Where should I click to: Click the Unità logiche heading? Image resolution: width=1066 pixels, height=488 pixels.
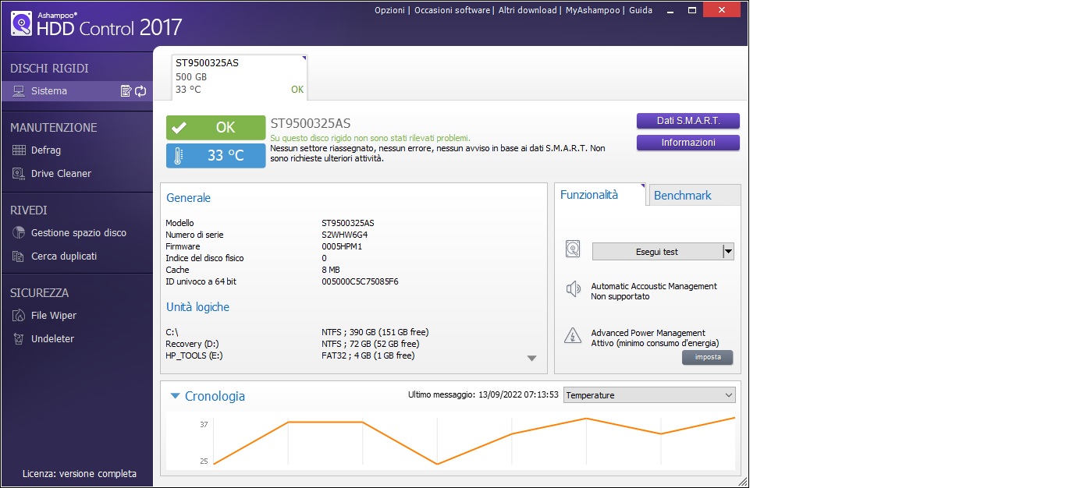click(x=197, y=307)
